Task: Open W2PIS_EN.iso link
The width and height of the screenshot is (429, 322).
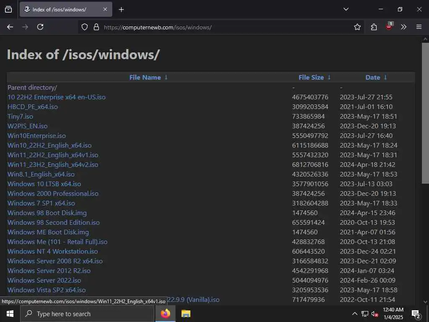Action: click(27, 126)
